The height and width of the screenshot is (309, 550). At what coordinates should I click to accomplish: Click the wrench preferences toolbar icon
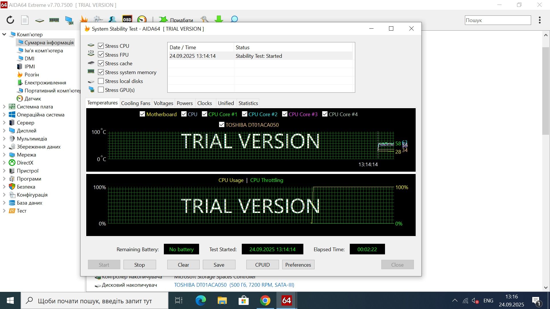[205, 19]
